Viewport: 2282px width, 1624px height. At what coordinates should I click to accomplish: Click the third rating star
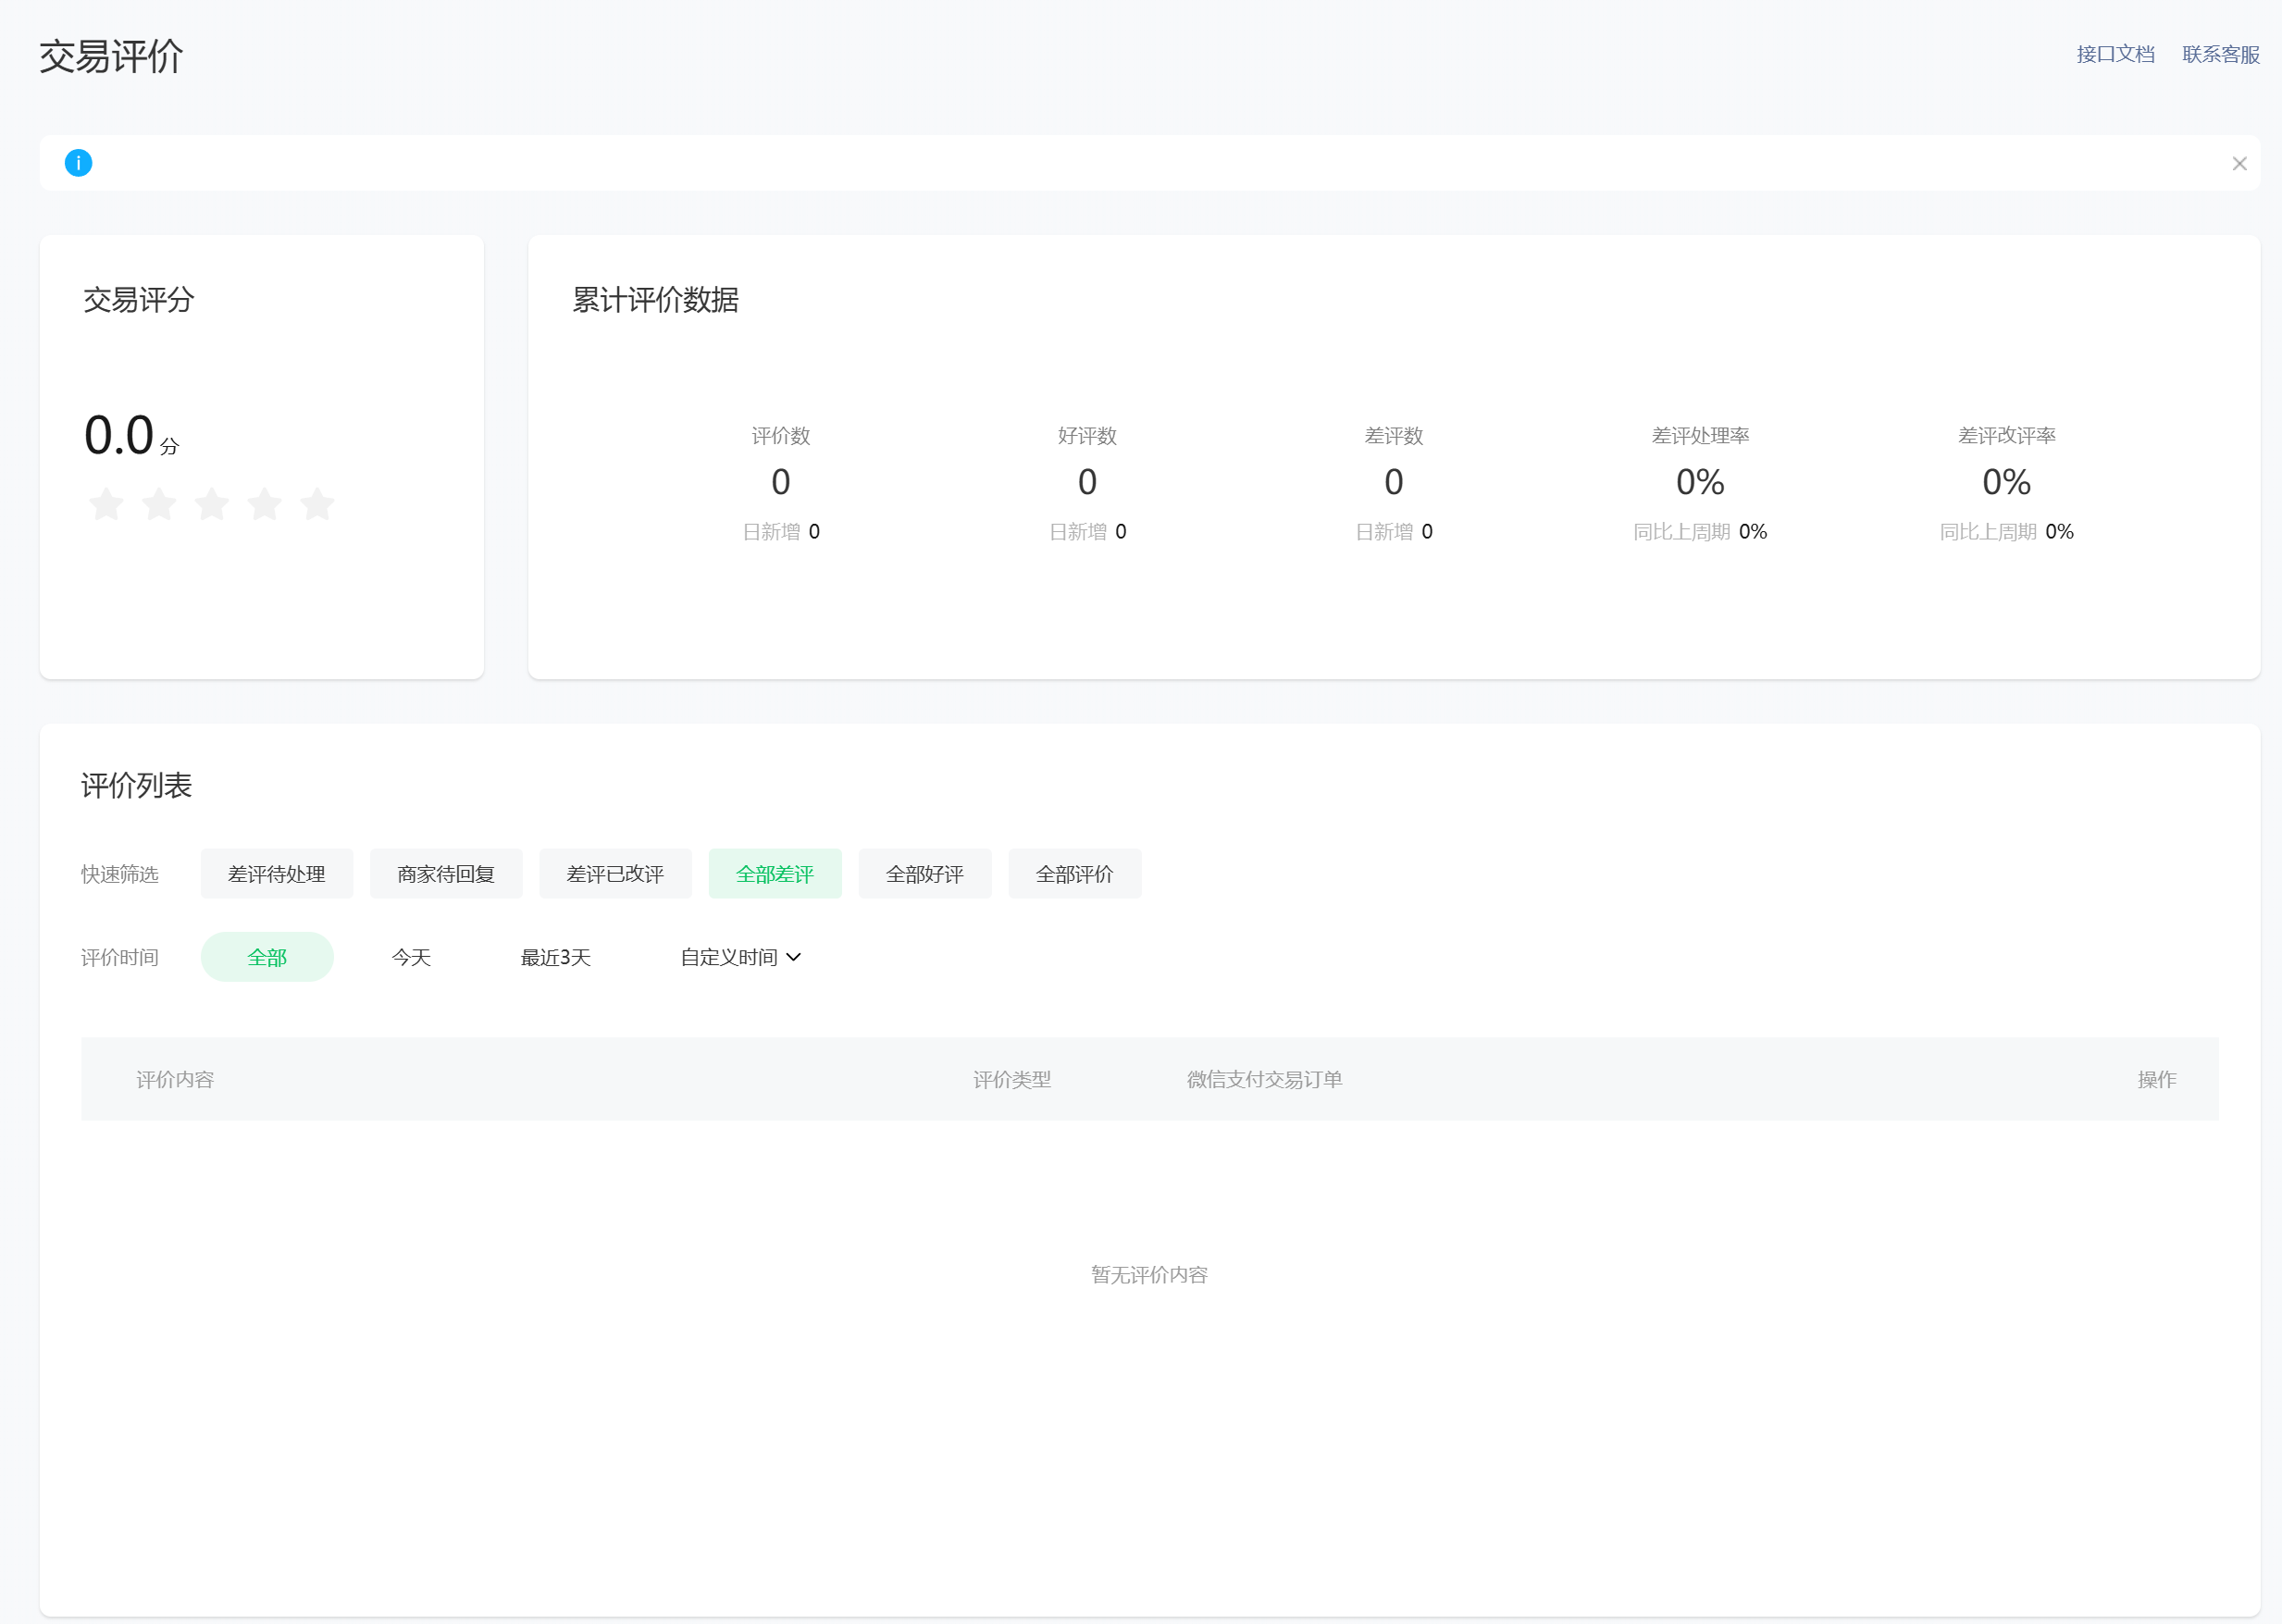(212, 504)
